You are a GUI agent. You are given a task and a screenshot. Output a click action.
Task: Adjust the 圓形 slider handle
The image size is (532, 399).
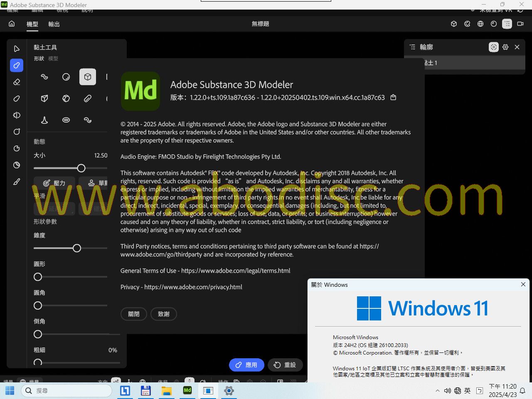[x=38, y=277]
